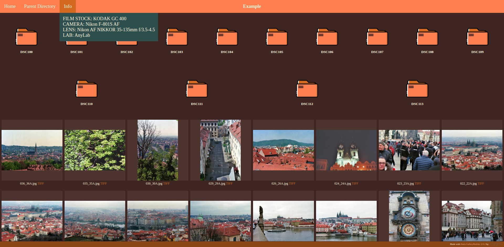This screenshot has width=504, height=247.
Task: Open the DSC113 folder icon
Action: coord(417,89)
